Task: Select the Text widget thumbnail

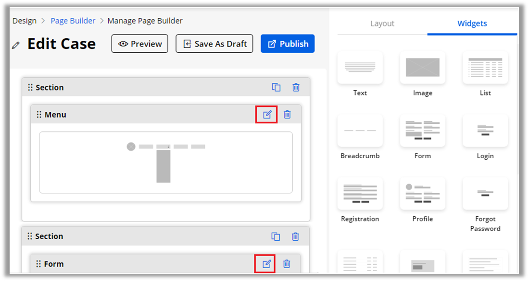Action: pyautogui.click(x=360, y=68)
